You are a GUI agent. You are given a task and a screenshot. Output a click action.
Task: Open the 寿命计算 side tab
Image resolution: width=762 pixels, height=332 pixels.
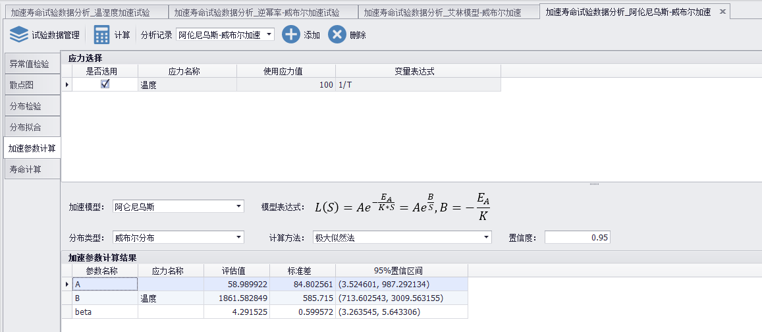32,170
